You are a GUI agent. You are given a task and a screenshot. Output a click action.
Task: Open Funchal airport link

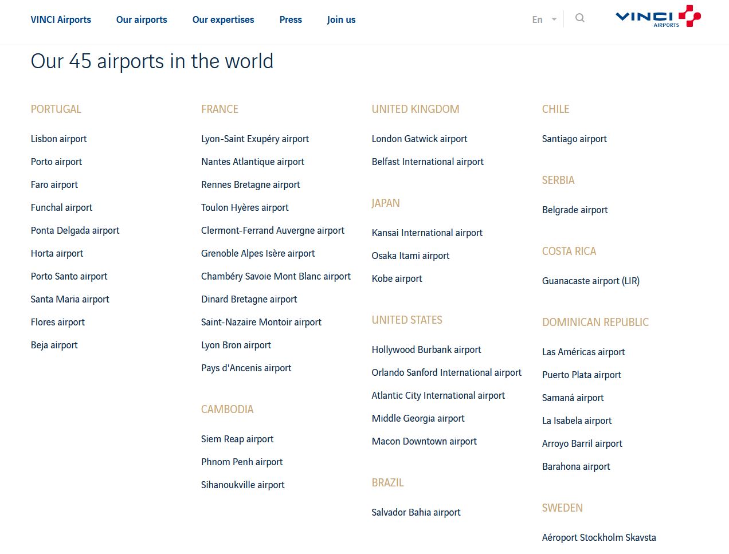point(61,207)
